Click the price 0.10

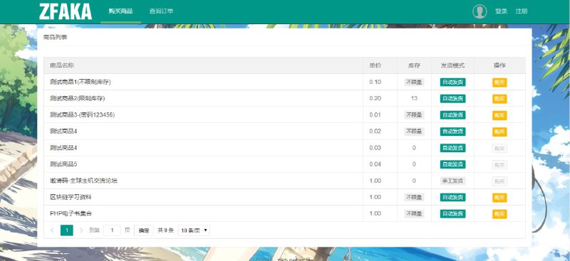375,82
